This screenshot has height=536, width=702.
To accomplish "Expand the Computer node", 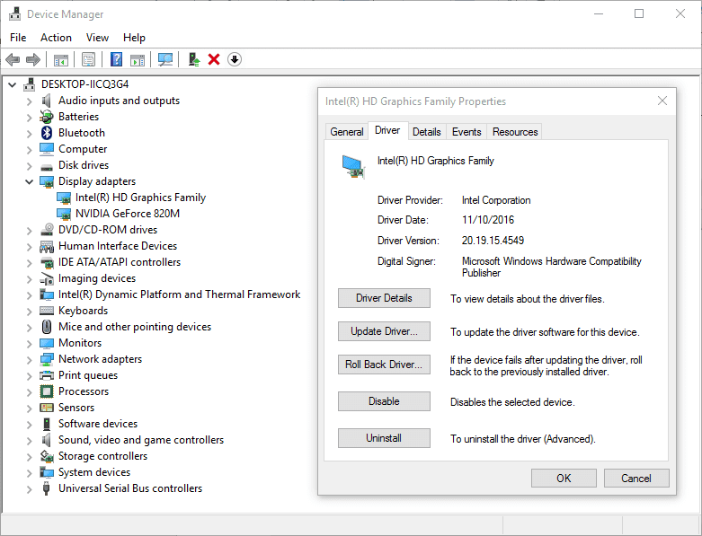I will click(29, 150).
